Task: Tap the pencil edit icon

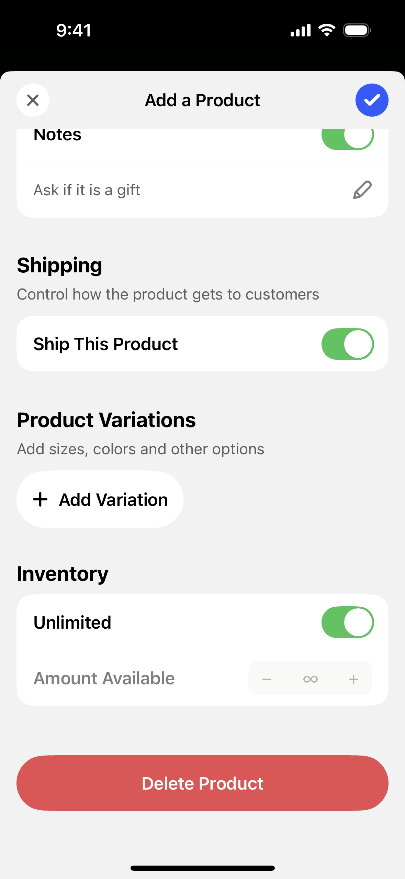Action: [362, 190]
